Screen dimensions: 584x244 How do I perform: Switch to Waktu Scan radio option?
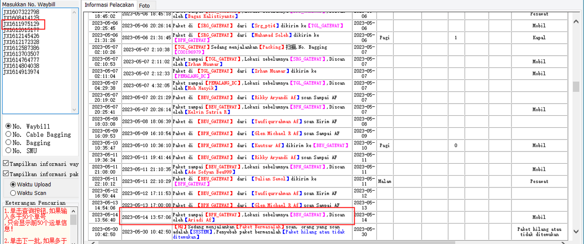tap(13, 193)
